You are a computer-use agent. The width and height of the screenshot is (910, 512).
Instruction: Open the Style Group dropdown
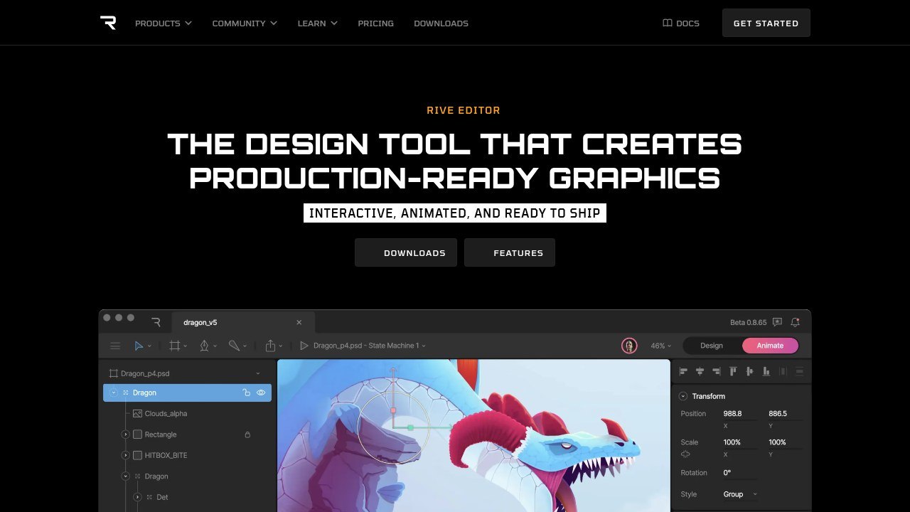click(740, 494)
